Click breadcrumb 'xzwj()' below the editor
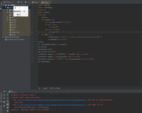Image resolution: width=142 pixels, height=113 pixels. pos(45,88)
